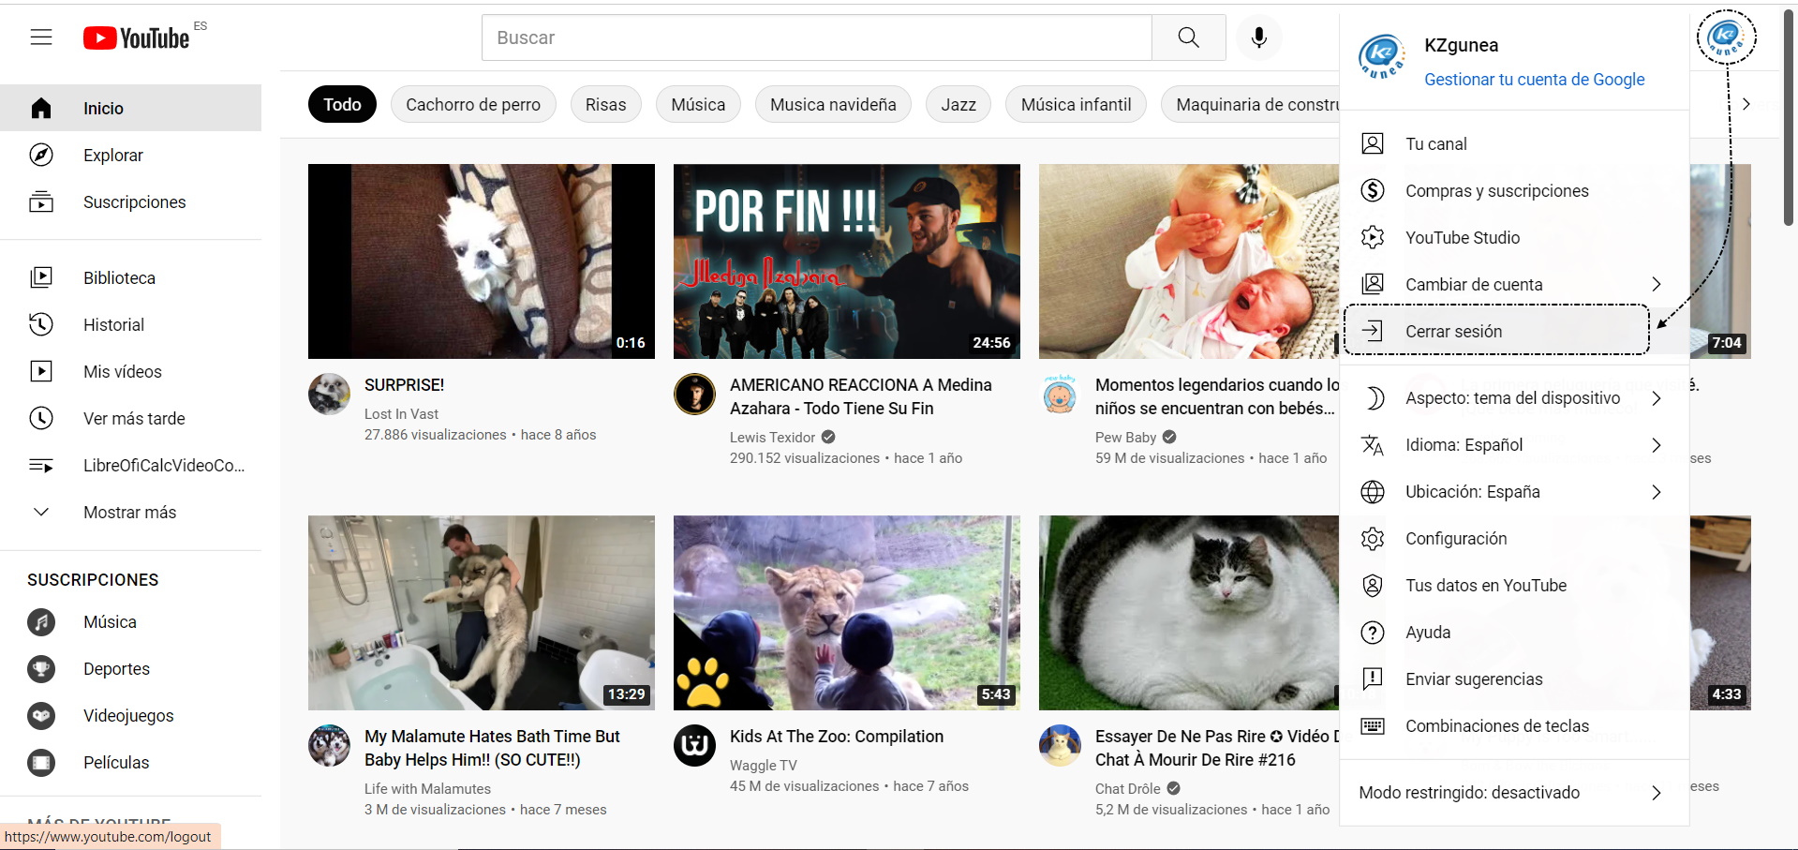1798x850 pixels.
Task: Open the POR FIN Medina Azahara thumbnail
Action: (847, 261)
